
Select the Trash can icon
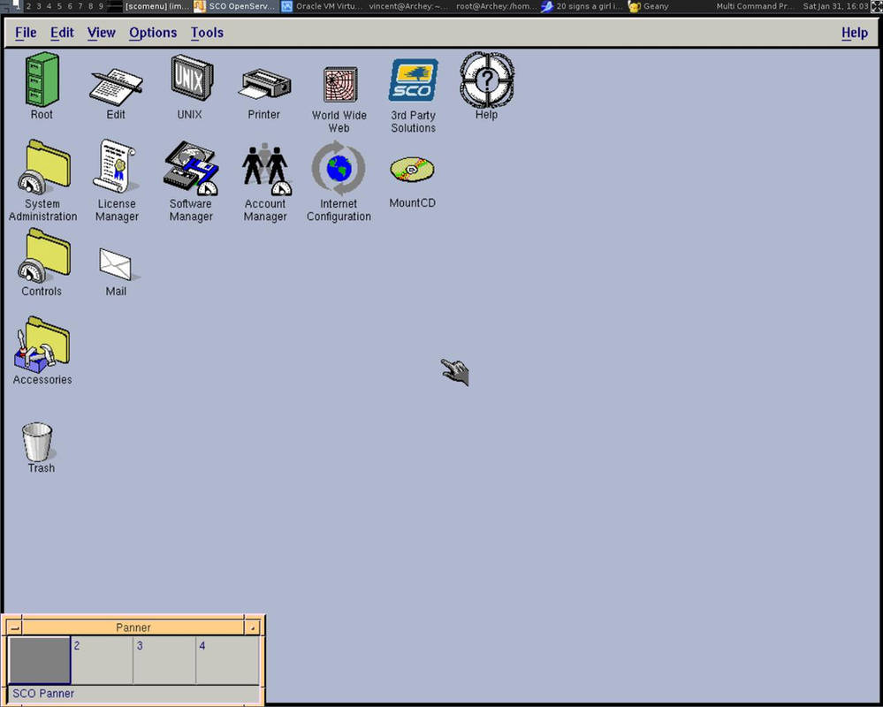pos(38,442)
